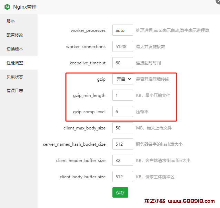Click the gzip_min_length label

pyautogui.click(x=89, y=96)
